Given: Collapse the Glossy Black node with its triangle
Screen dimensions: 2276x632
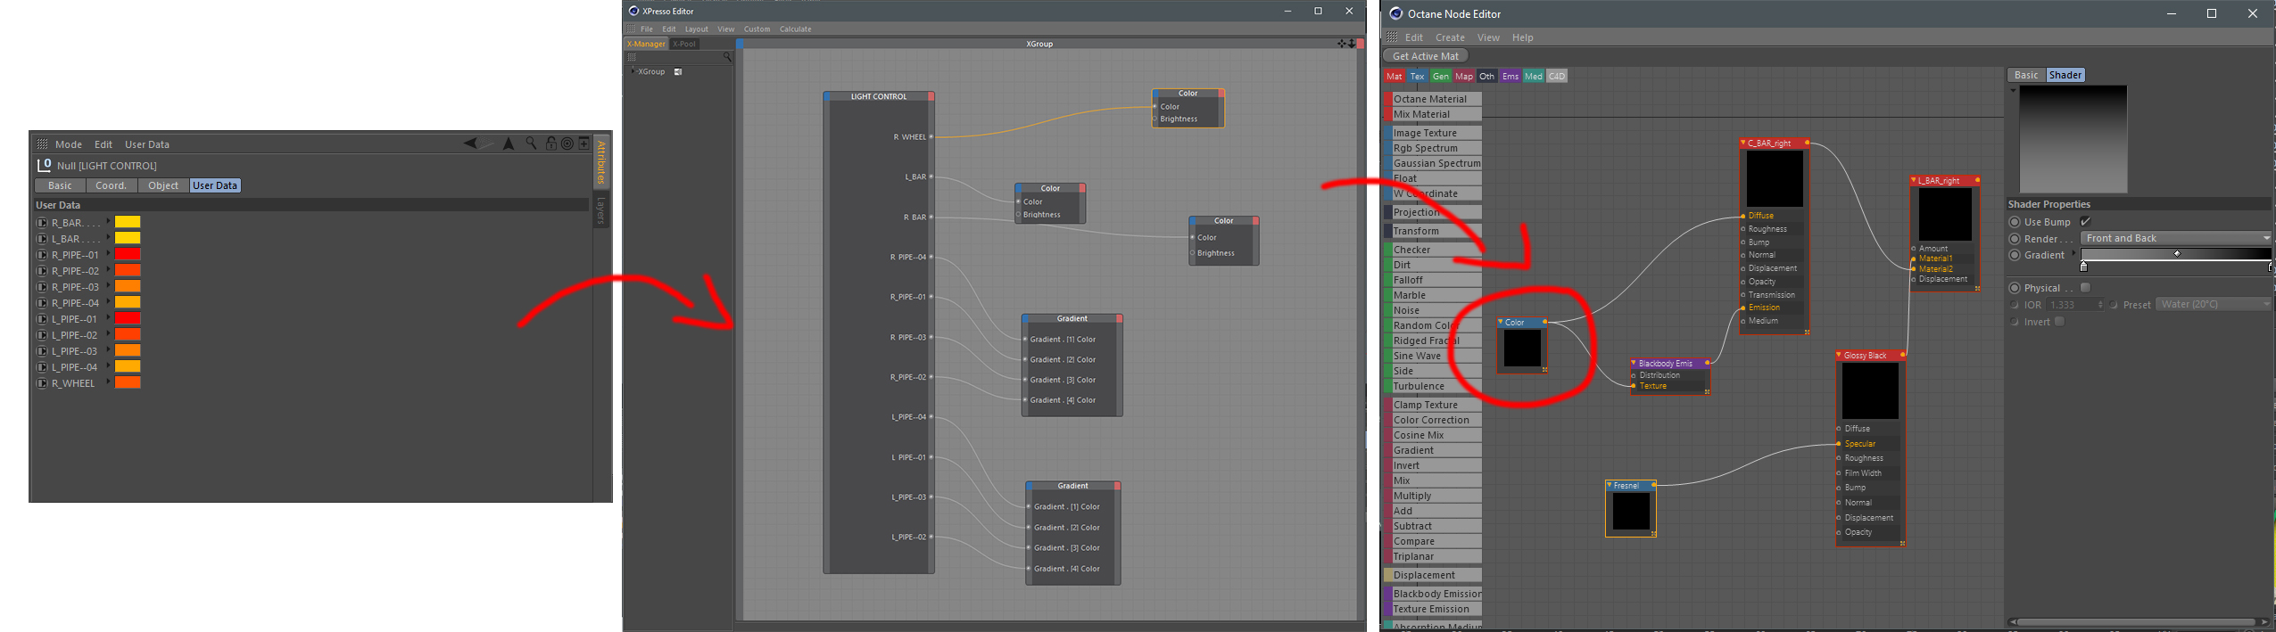Looking at the screenshot, I should click(x=1839, y=355).
